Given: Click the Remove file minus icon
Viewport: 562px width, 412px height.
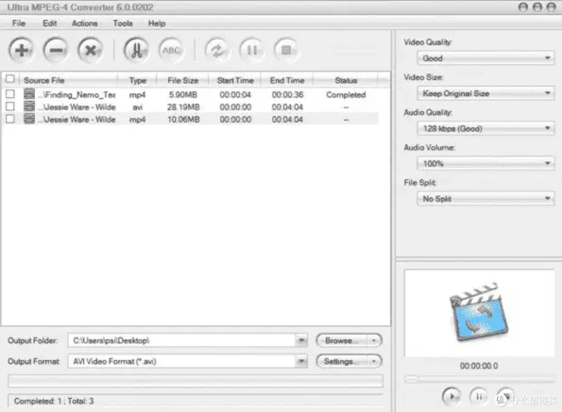Looking at the screenshot, I should (x=56, y=50).
